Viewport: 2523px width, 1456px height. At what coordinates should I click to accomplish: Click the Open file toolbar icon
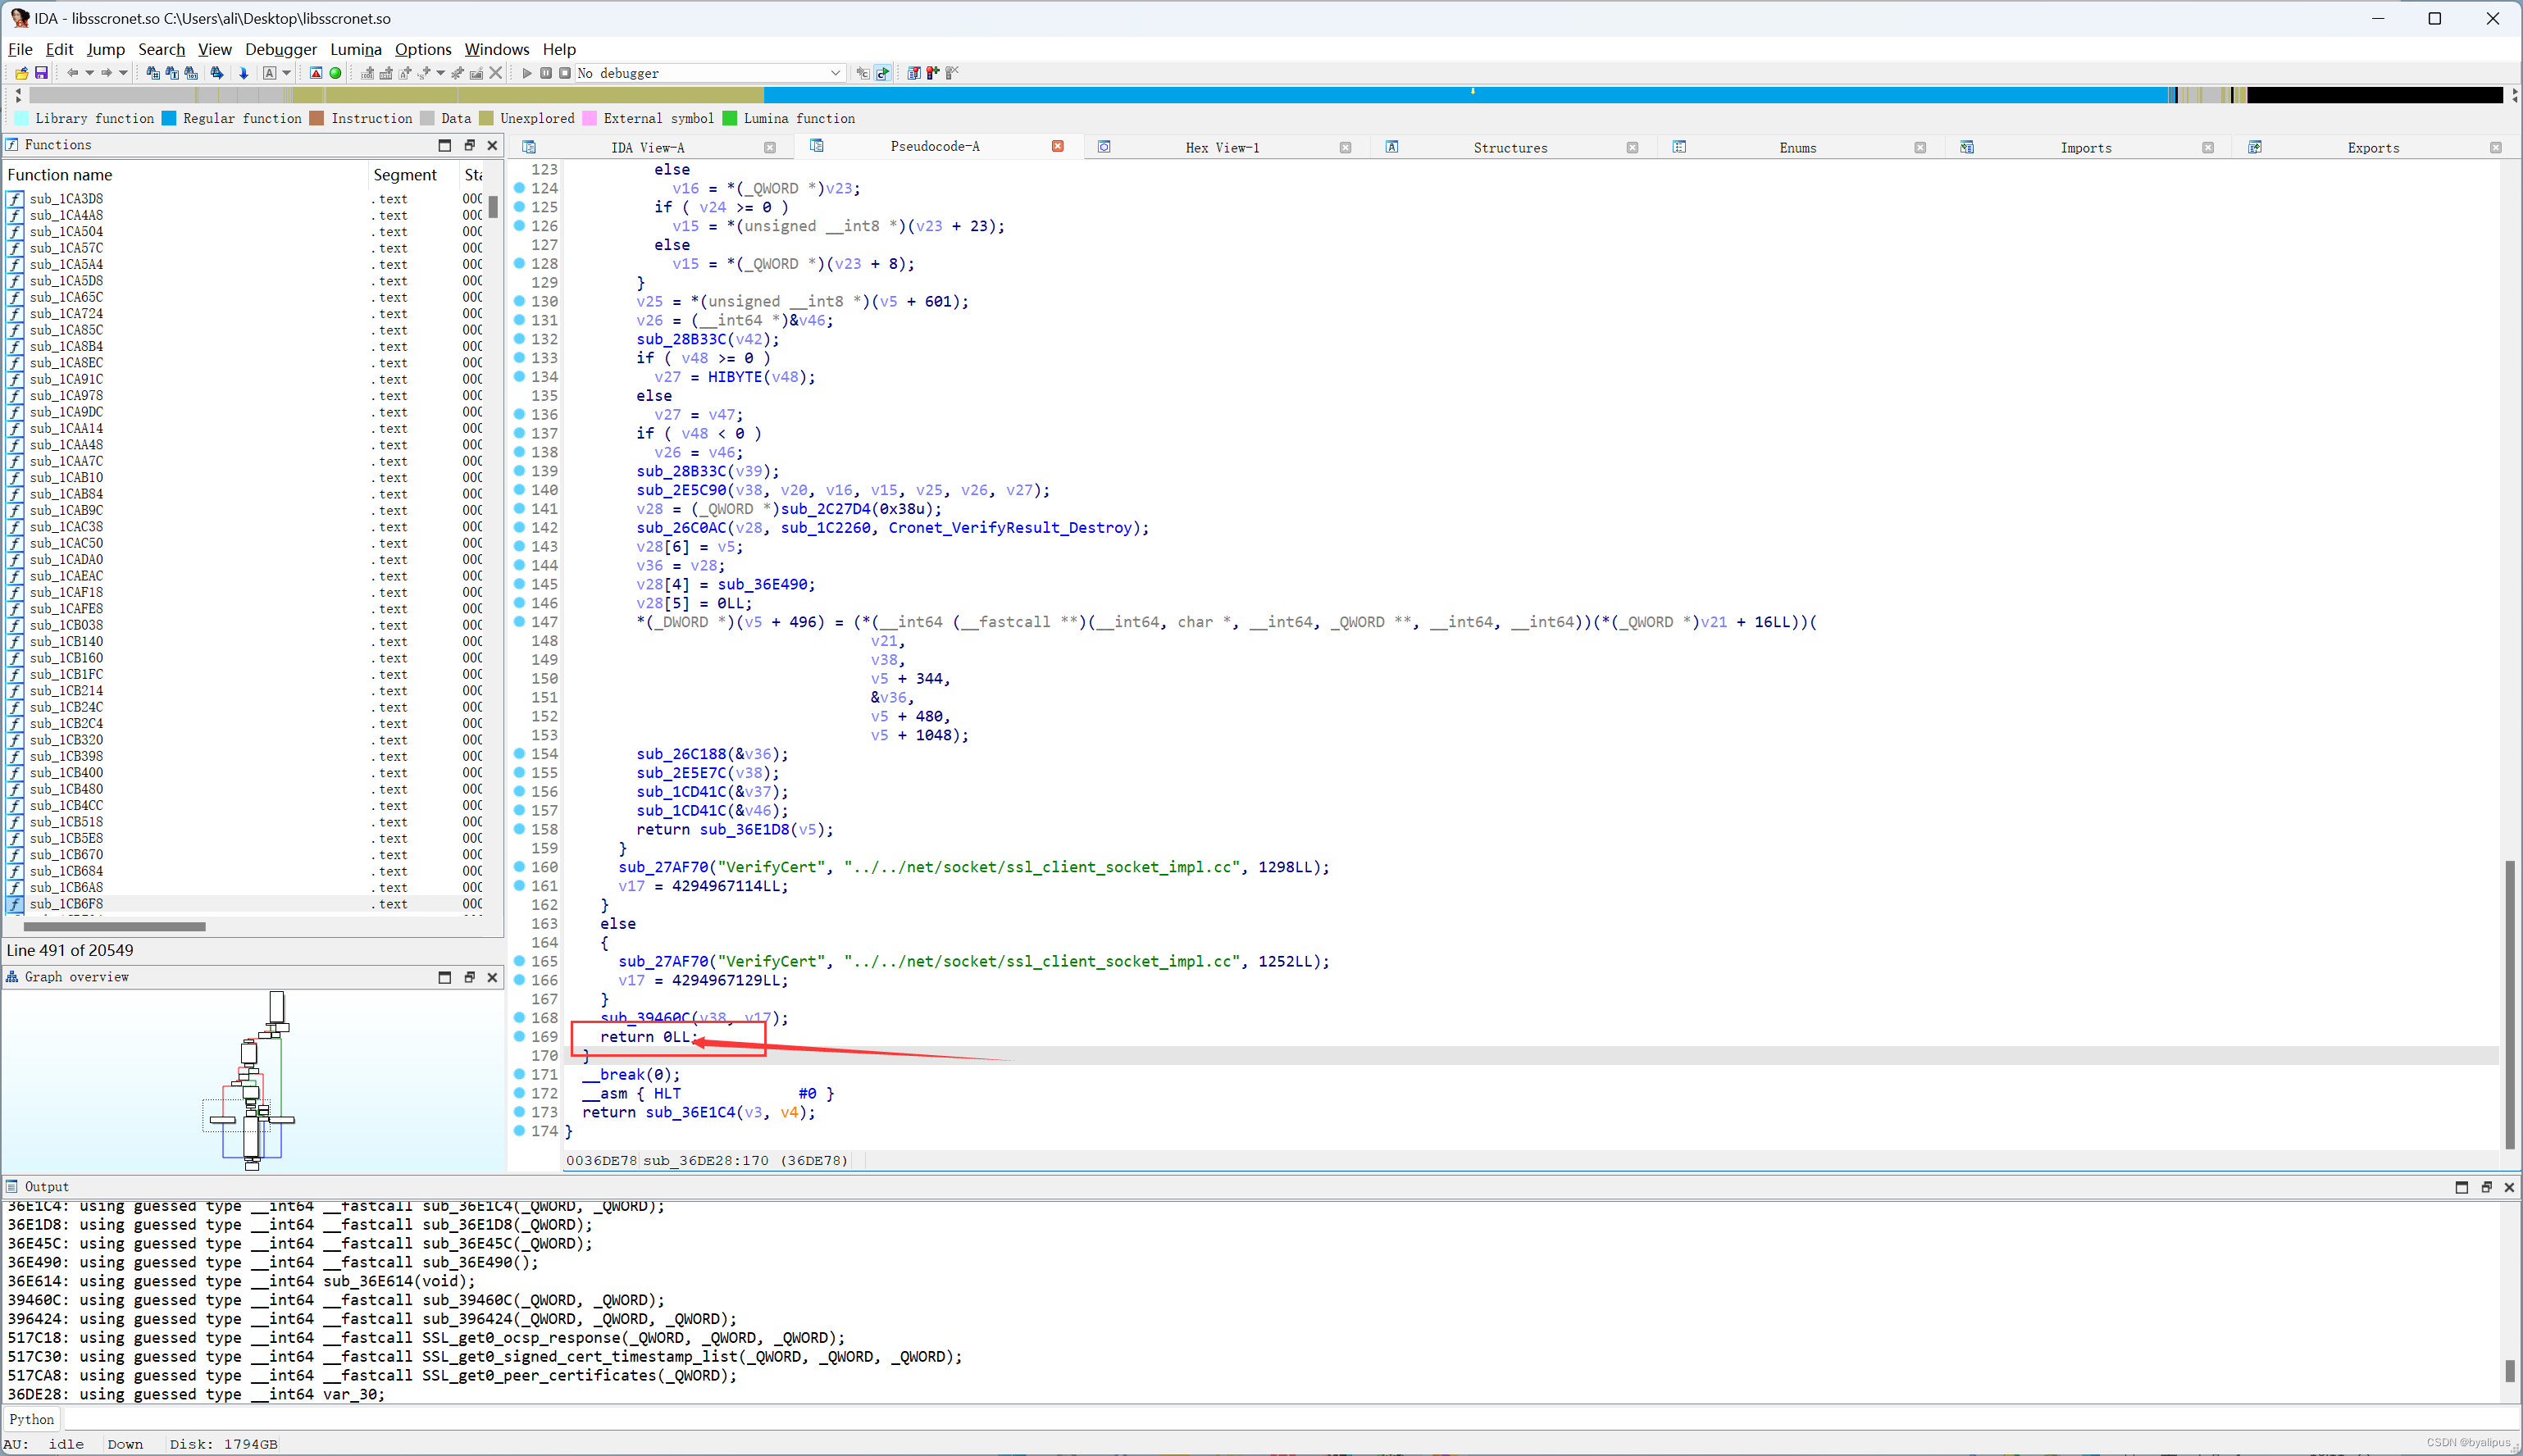point(21,73)
